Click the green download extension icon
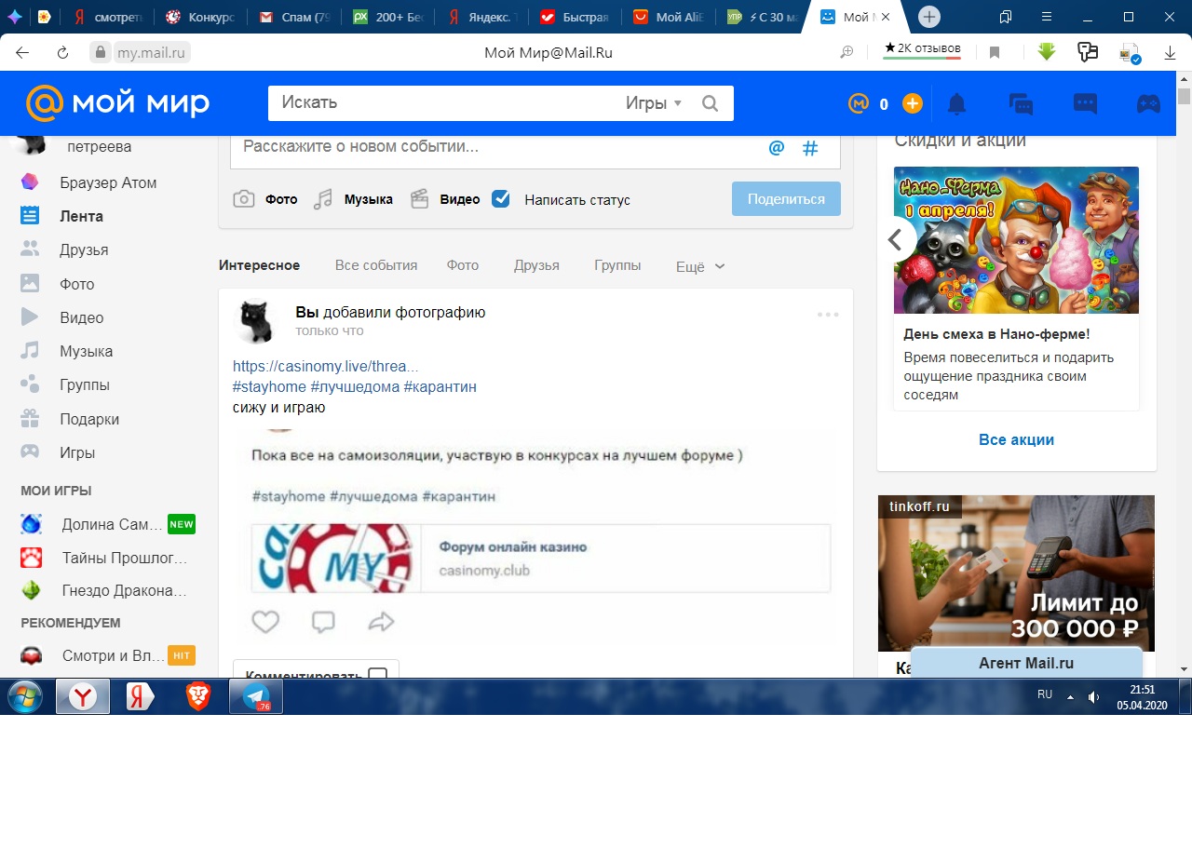This screenshot has width=1192, height=849. (x=1047, y=52)
